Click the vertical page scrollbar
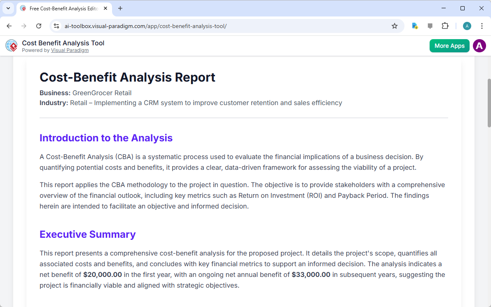This screenshot has width=491, height=307. [x=488, y=103]
